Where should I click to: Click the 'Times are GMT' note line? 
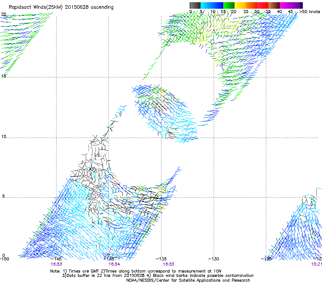click(136, 271)
